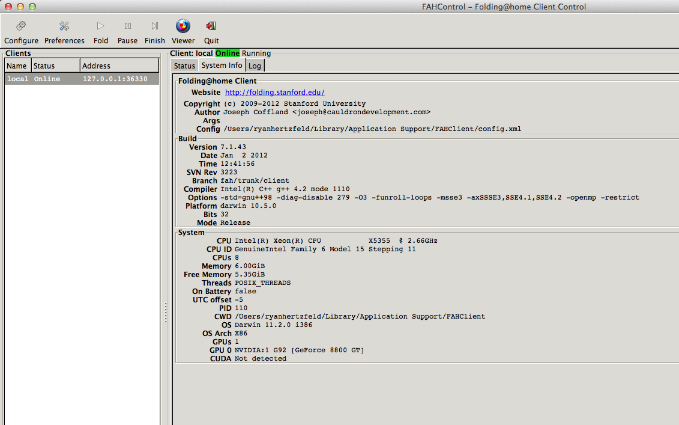Click the author Joseph Coffland text
The image size is (679, 425).
[x=327, y=112]
